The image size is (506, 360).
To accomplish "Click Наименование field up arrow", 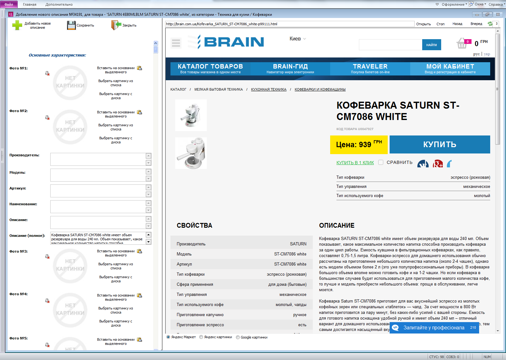I will pyautogui.click(x=148, y=203).
